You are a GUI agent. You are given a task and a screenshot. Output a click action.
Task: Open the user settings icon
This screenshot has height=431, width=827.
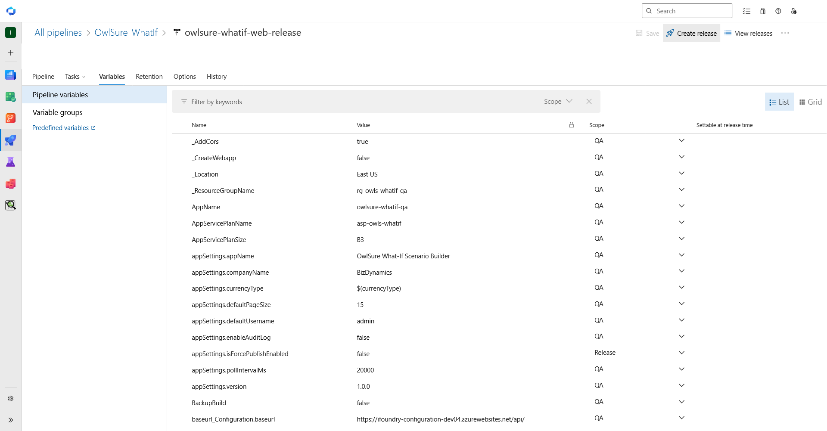coord(794,11)
